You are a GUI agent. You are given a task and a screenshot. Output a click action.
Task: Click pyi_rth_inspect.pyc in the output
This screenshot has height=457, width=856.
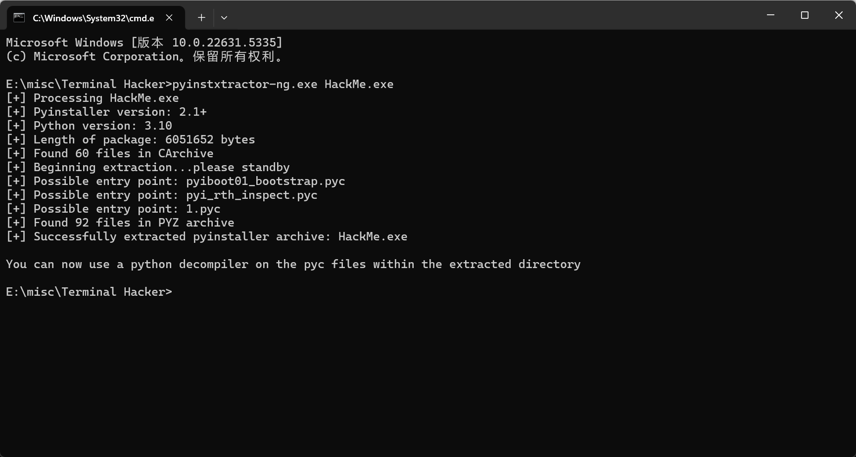(x=251, y=195)
